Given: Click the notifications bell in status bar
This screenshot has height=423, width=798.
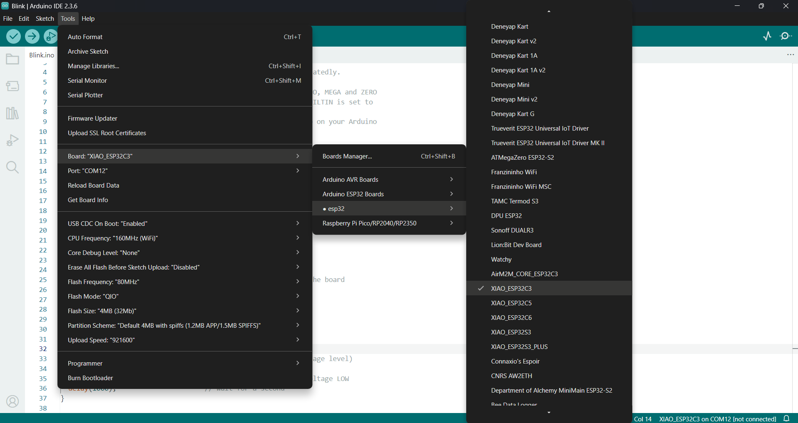Looking at the screenshot, I should pyautogui.click(x=786, y=418).
